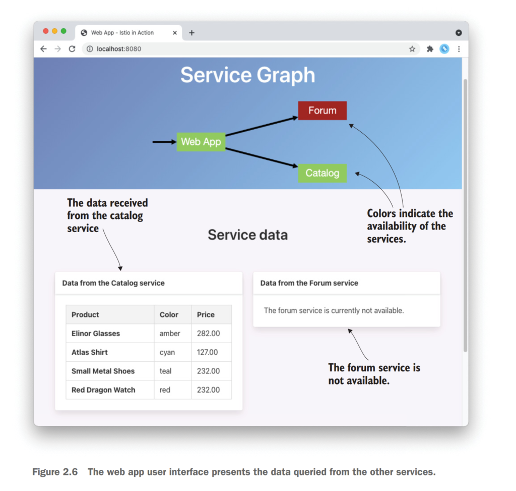Open a new tab with the plus button
Viewport: 516px width, 491px height.
point(191,33)
